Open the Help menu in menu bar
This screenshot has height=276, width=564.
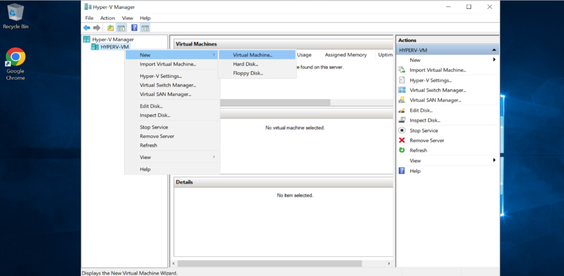pos(145,18)
